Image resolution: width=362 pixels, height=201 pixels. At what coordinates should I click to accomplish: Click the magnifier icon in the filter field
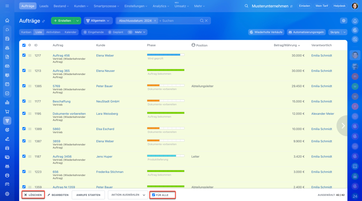[x=202, y=21]
